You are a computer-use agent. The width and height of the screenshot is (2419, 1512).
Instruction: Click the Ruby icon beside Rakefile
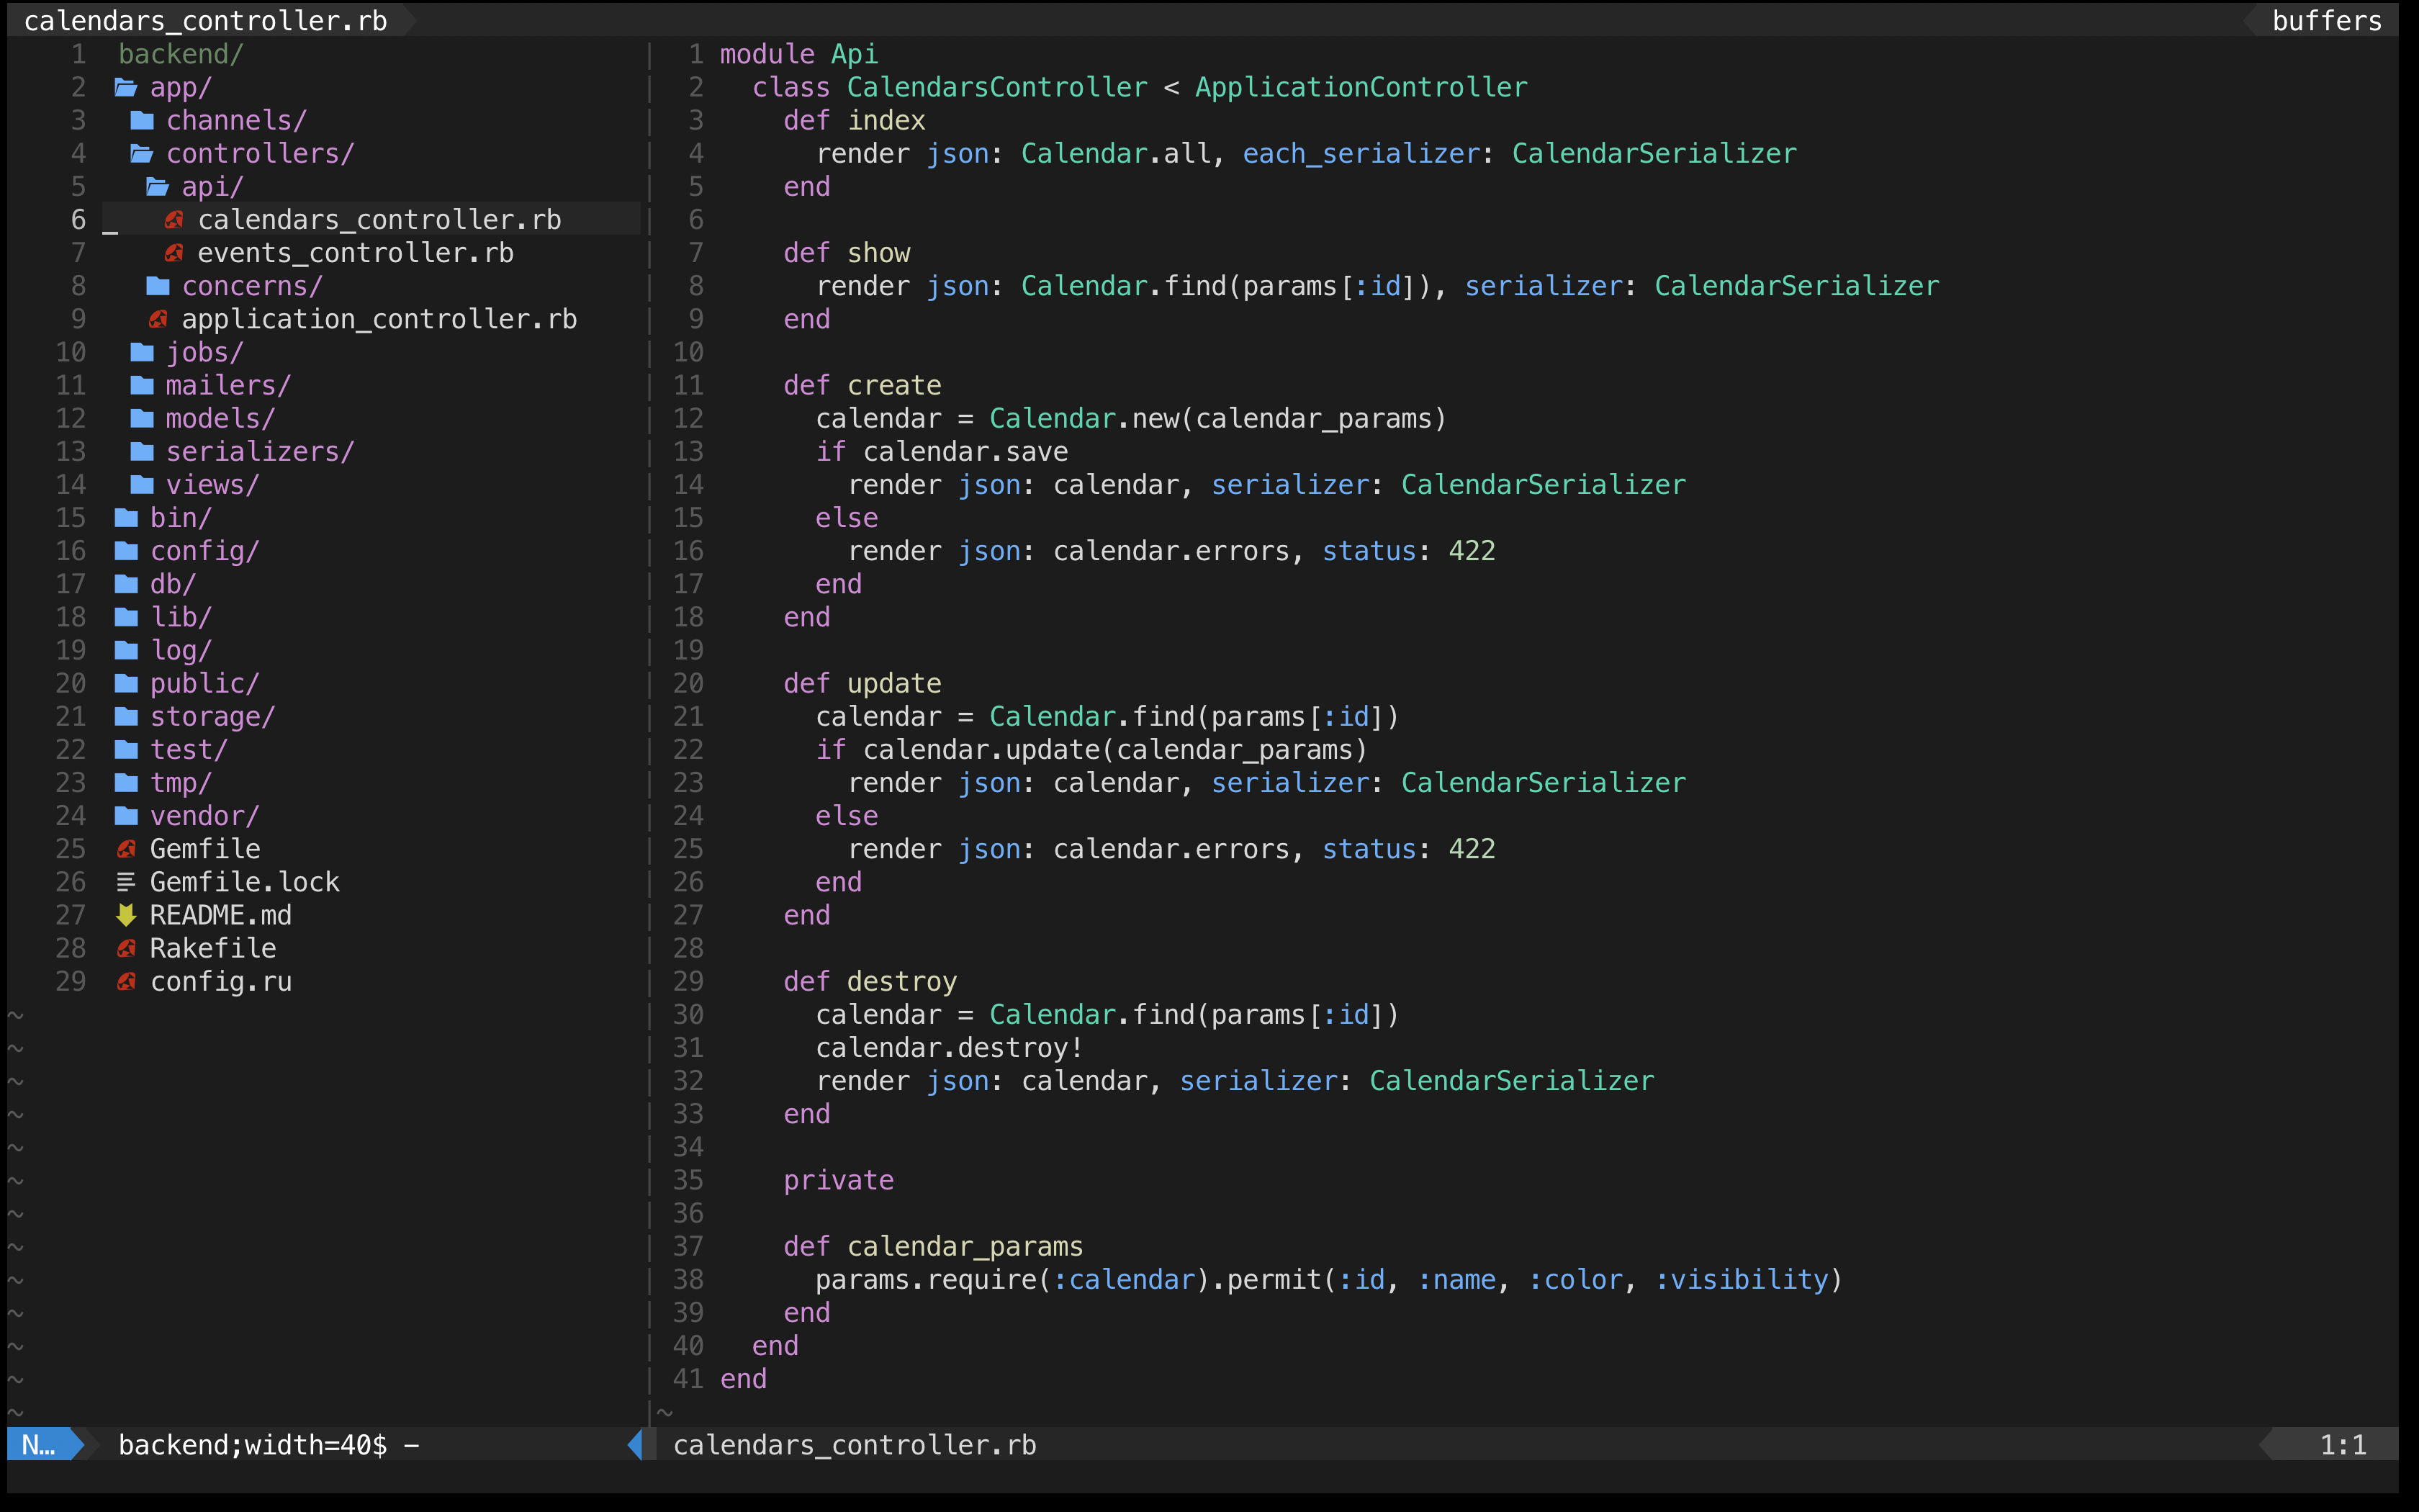tap(126, 947)
